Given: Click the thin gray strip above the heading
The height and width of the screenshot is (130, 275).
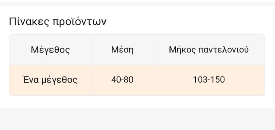Looking at the screenshot, I should tap(137, 3).
